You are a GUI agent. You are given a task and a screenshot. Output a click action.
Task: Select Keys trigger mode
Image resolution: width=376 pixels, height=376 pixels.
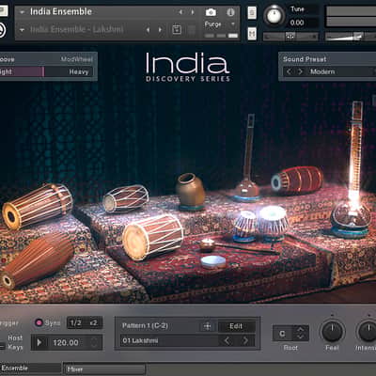point(16,347)
